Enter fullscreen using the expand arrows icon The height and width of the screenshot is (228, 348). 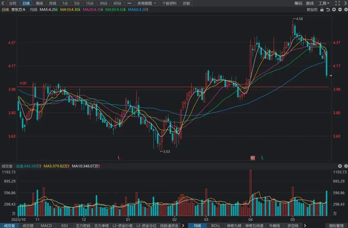point(338,3)
